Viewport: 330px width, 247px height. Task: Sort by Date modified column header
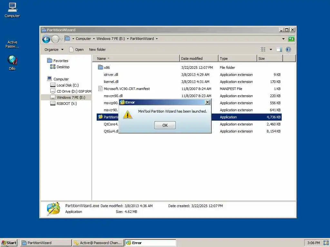199,59
